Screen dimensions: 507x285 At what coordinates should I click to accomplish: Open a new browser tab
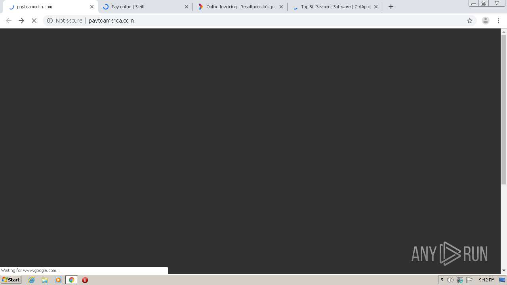click(x=391, y=7)
